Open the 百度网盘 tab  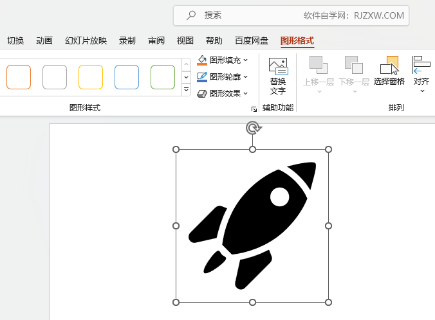pyautogui.click(x=252, y=40)
